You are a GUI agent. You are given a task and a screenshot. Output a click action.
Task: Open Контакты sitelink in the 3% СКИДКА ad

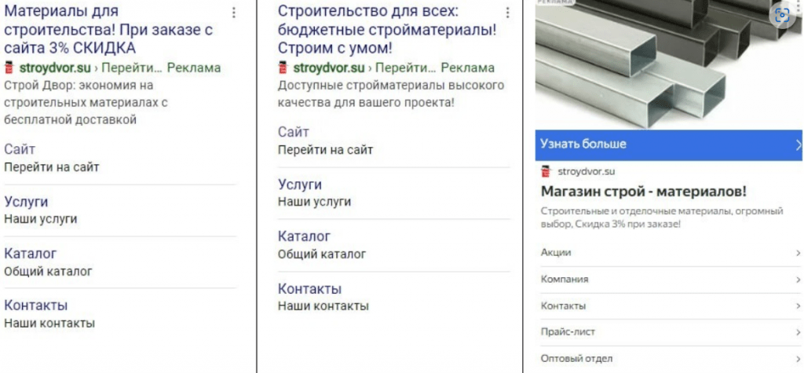pyautogui.click(x=36, y=305)
